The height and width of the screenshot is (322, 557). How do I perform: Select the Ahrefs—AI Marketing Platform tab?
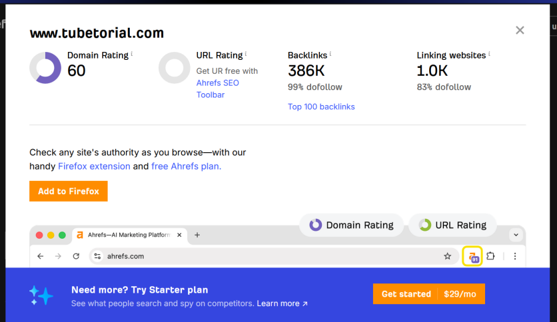[x=130, y=235]
